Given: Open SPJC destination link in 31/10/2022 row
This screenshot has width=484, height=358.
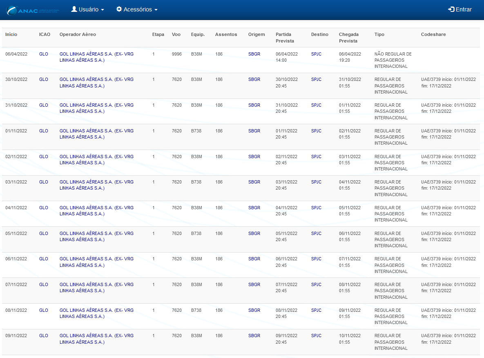Looking at the screenshot, I should [317, 105].
